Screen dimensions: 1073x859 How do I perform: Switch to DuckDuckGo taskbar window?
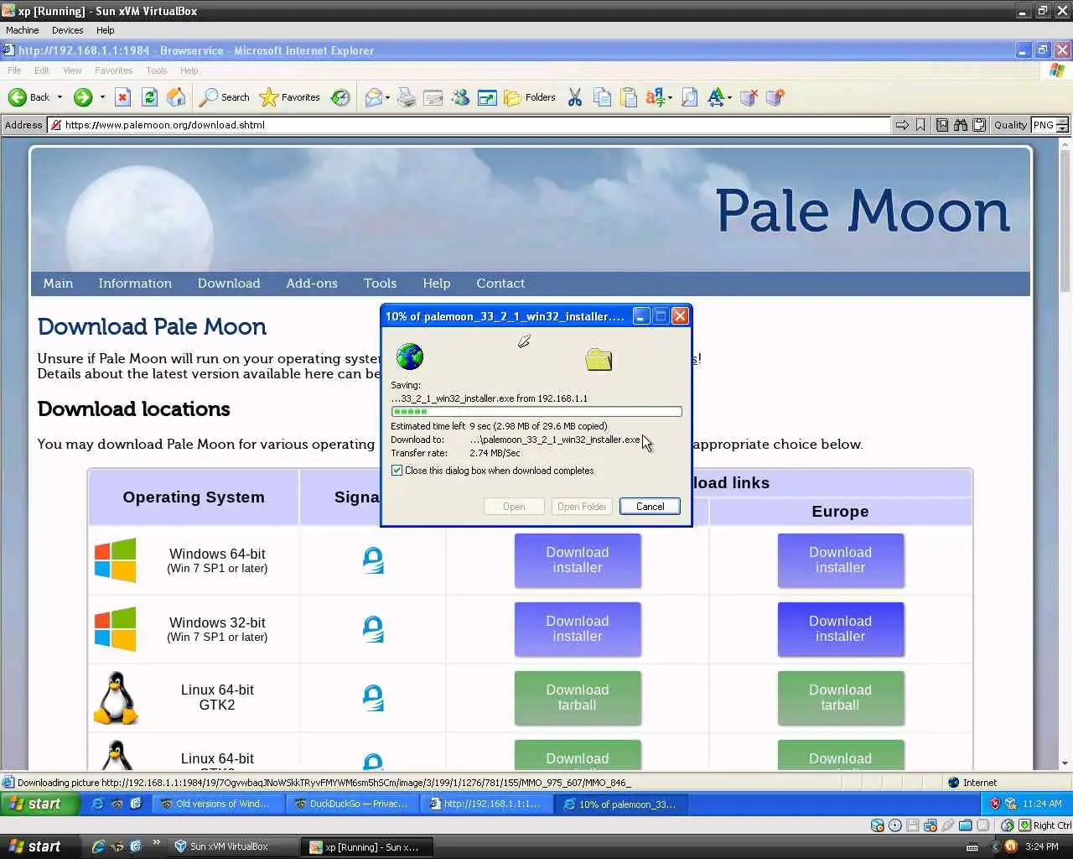351,804
